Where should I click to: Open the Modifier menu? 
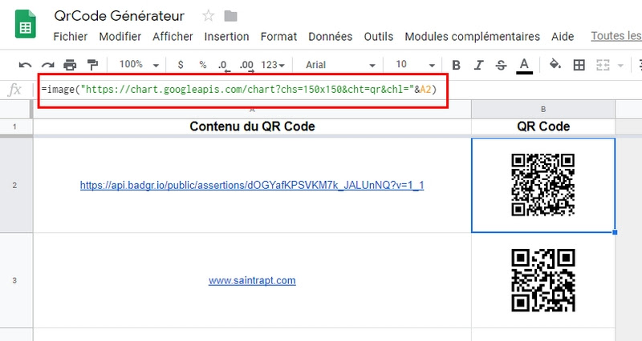pos(120,37)
